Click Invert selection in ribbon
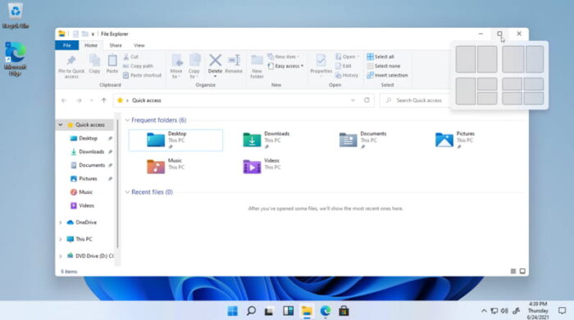The image size is (574, 320). (x=387, y=75)
